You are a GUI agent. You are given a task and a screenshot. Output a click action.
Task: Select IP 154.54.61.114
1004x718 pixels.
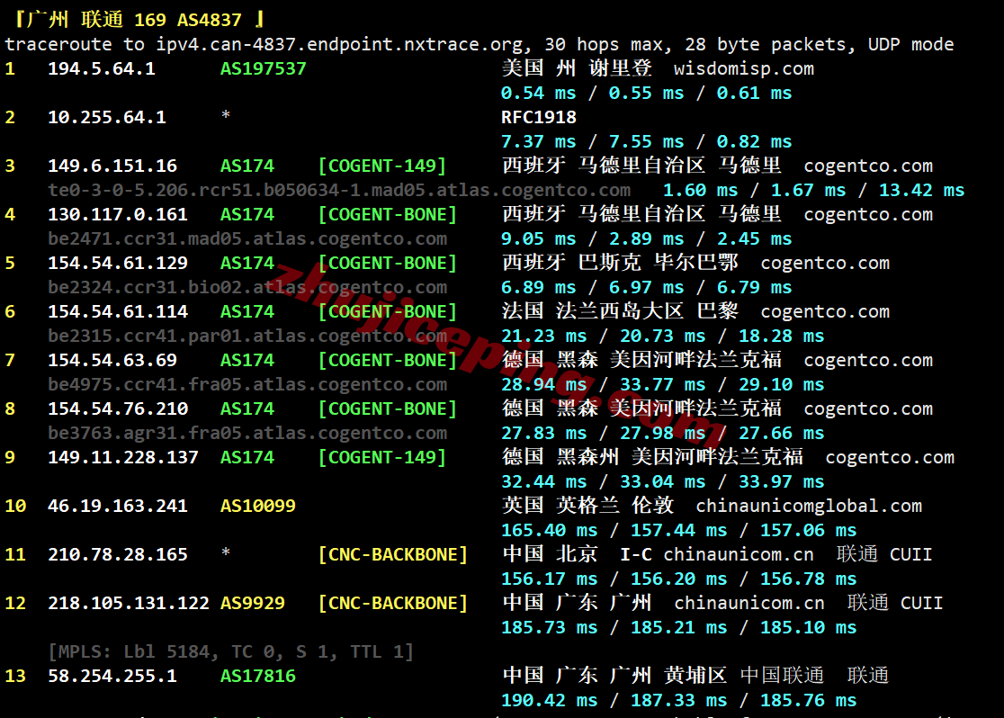(x=118, y=312)
